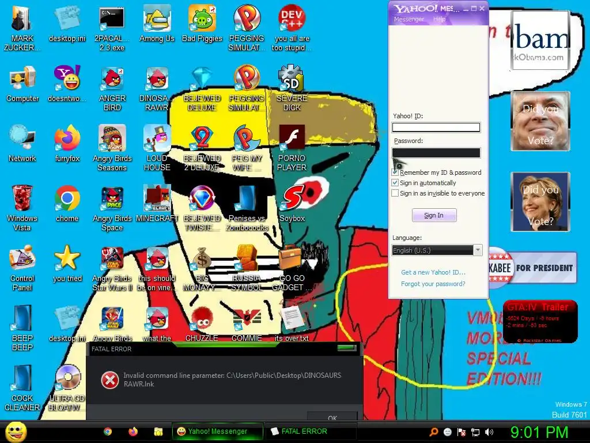Open the COCK CLEANER desktop icon
Screen dimensions: 590x443
[22, 388]
